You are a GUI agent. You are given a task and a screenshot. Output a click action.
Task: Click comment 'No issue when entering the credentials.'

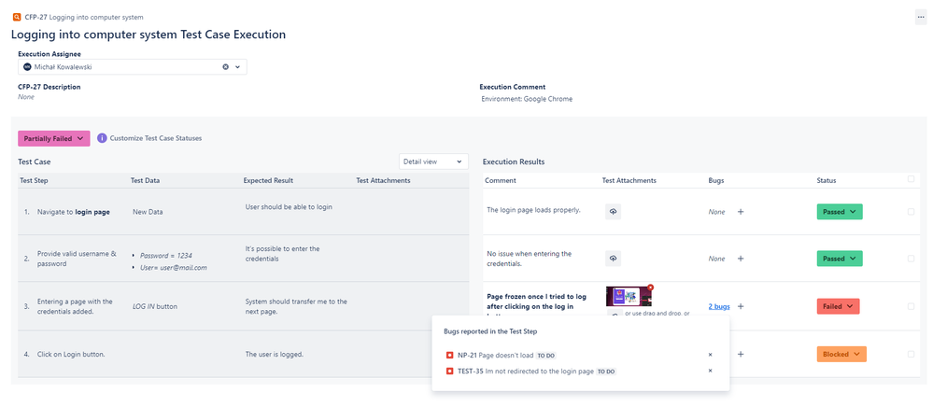click(x=529, y=259)
